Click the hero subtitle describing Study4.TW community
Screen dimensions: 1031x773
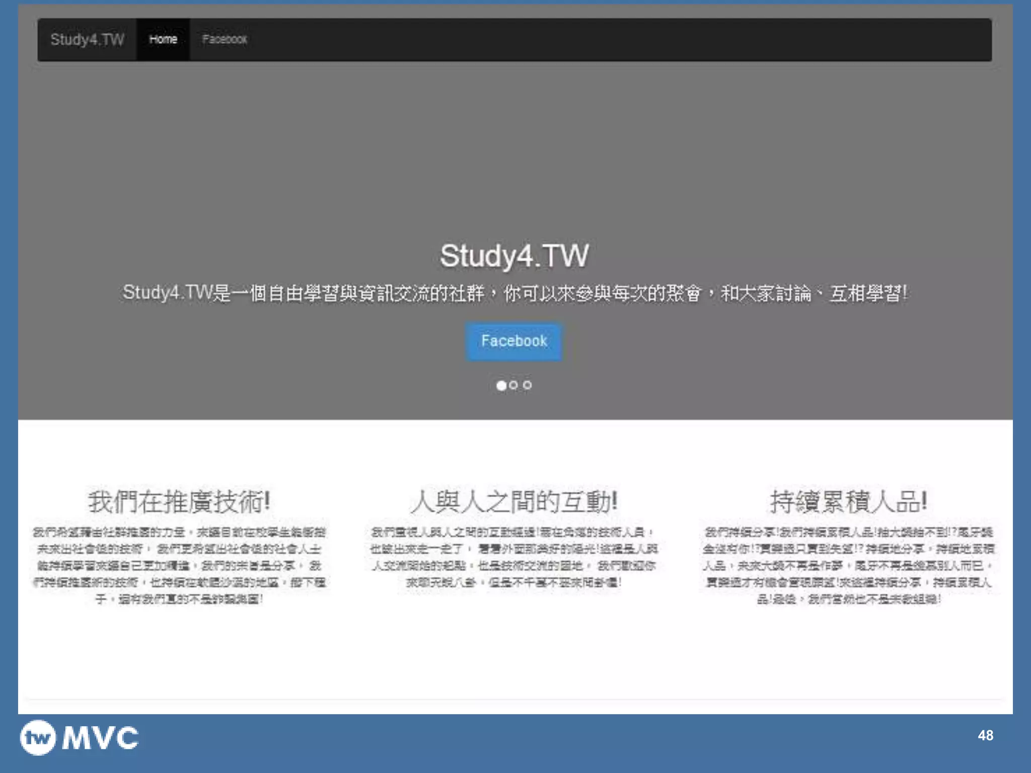[514, 293]
